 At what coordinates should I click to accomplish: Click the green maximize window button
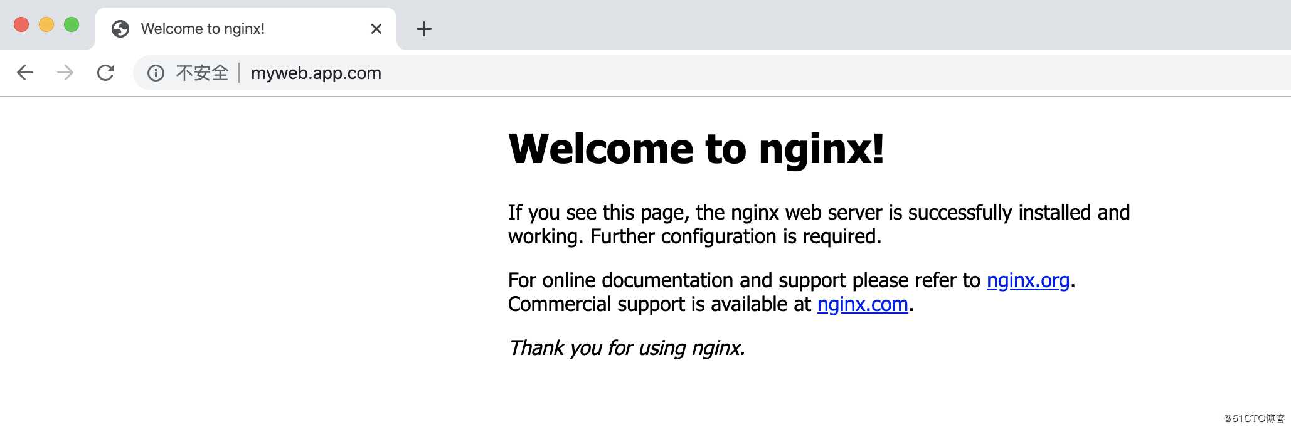pyautogui.click(x=72, y=24)
